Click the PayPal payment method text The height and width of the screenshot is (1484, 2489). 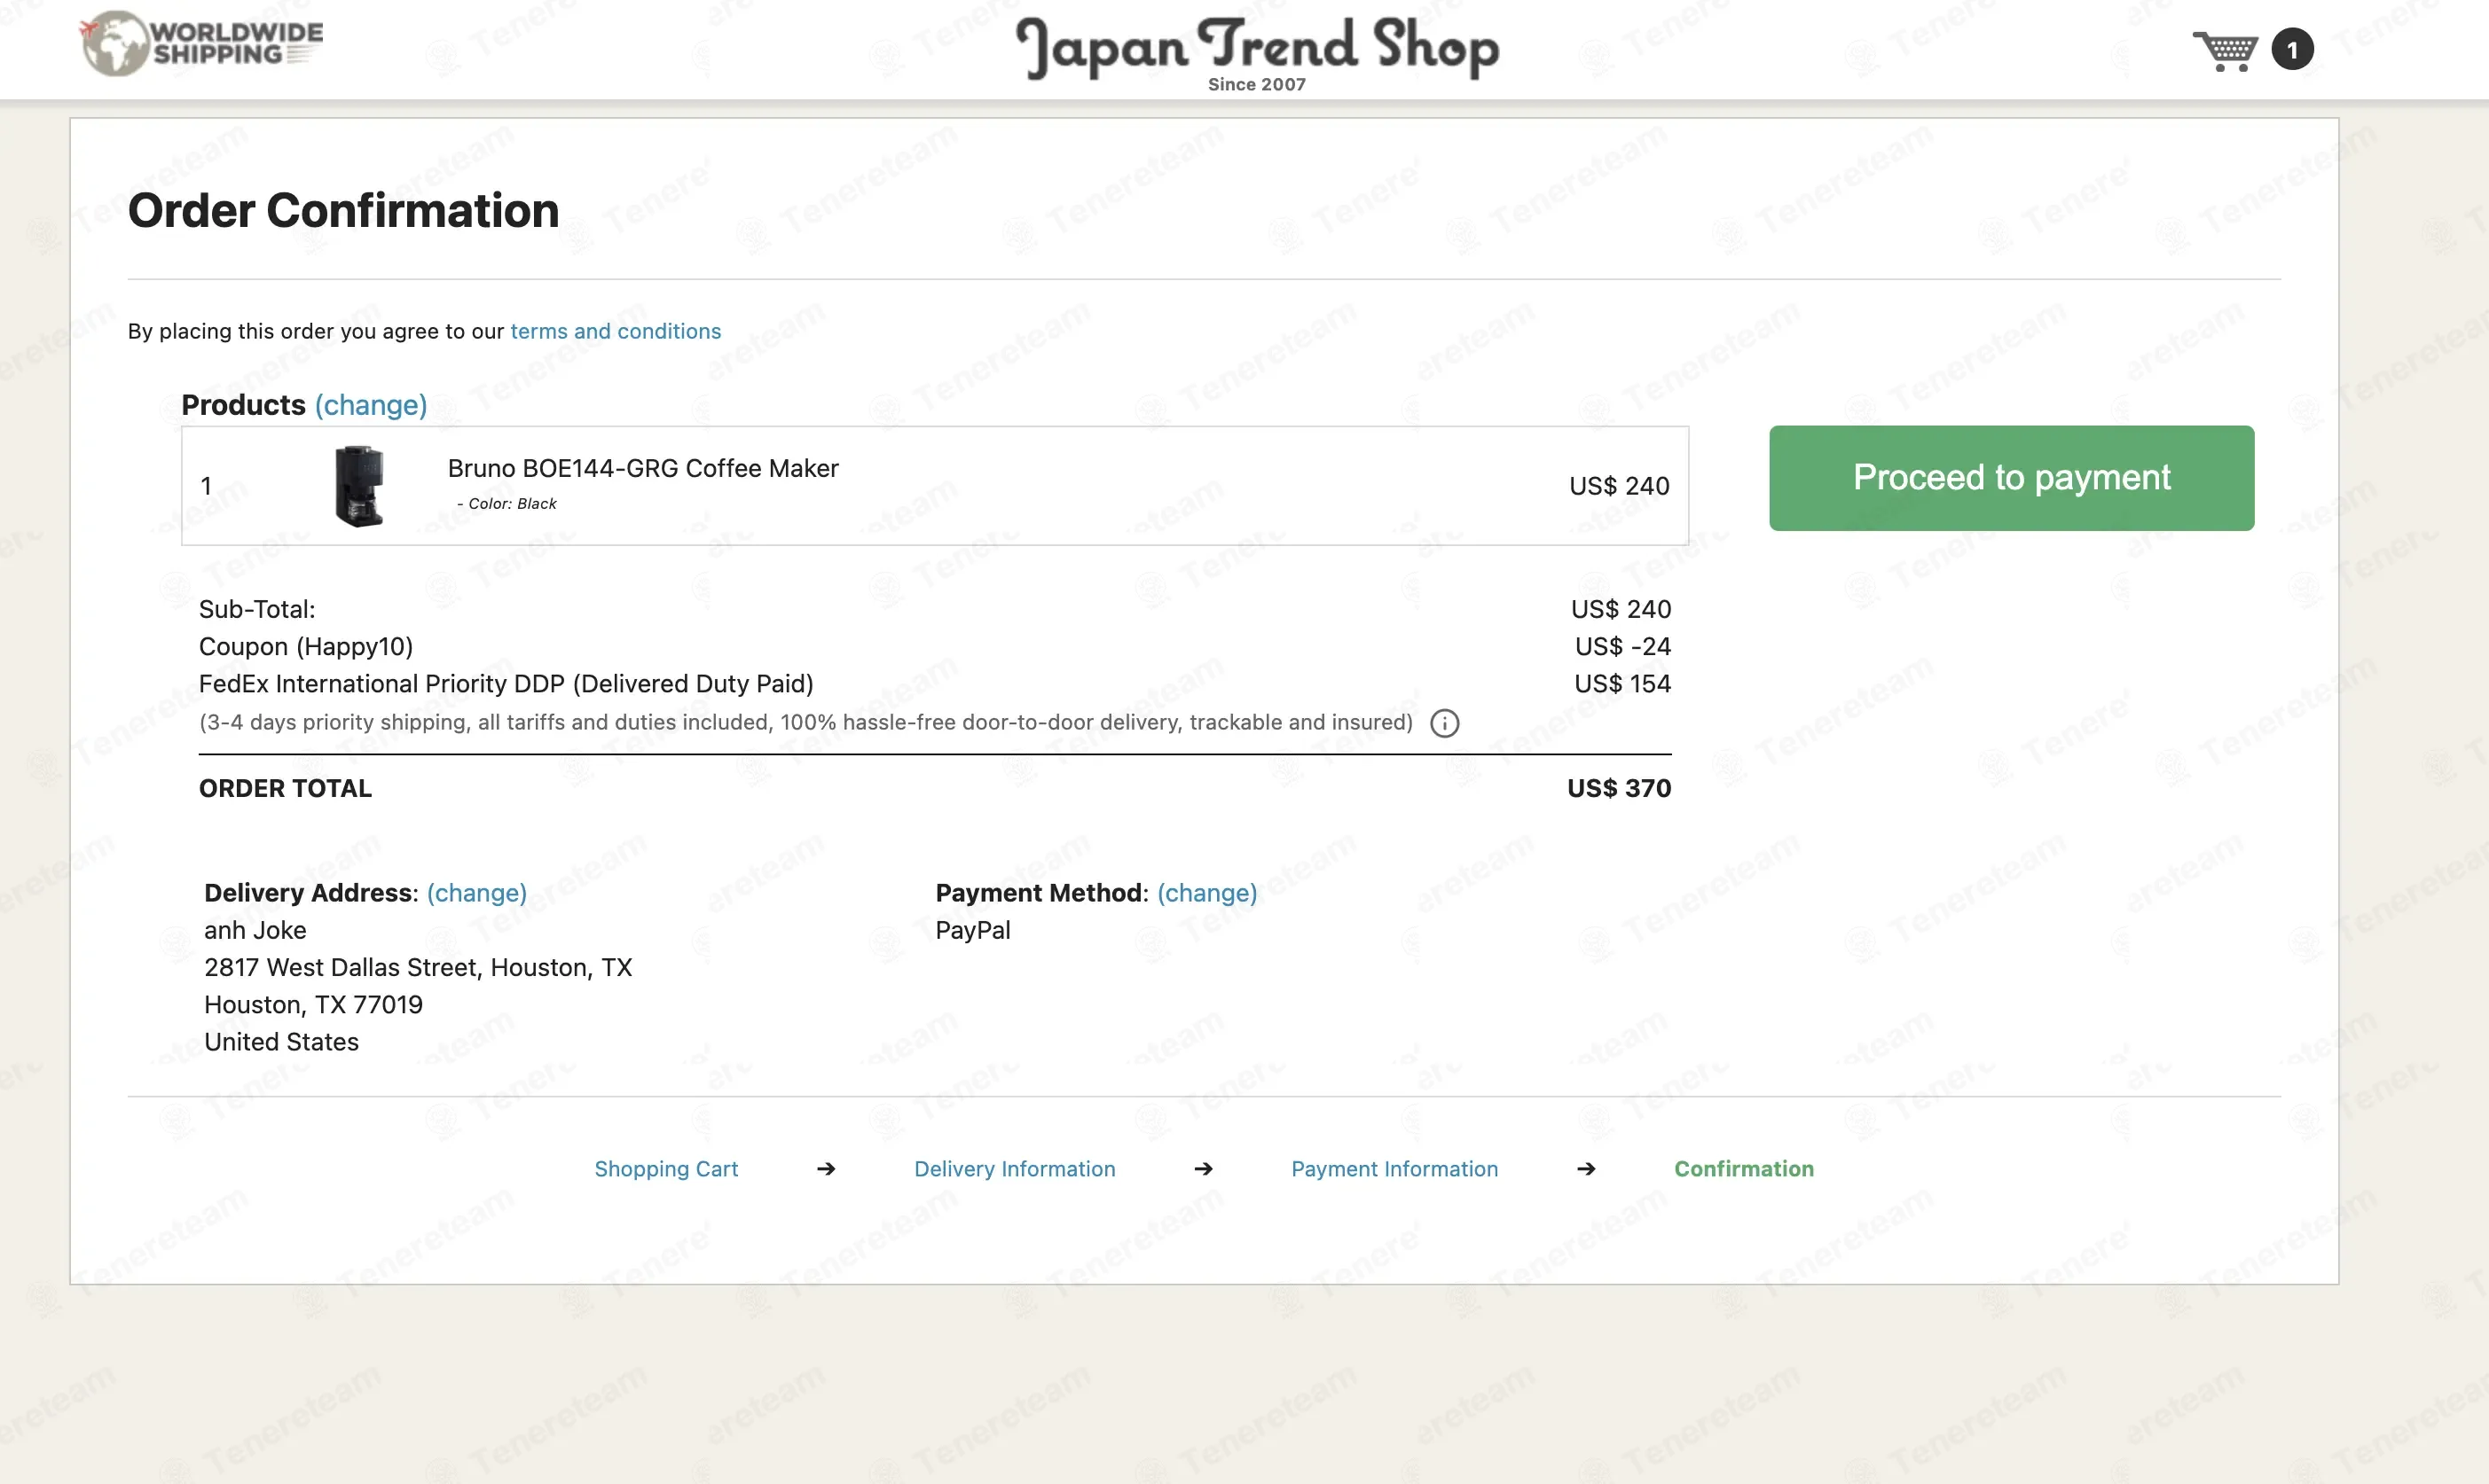[x=972, y=930]
